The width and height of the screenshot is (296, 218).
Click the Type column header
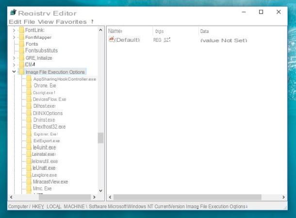[x=159, y=32]
